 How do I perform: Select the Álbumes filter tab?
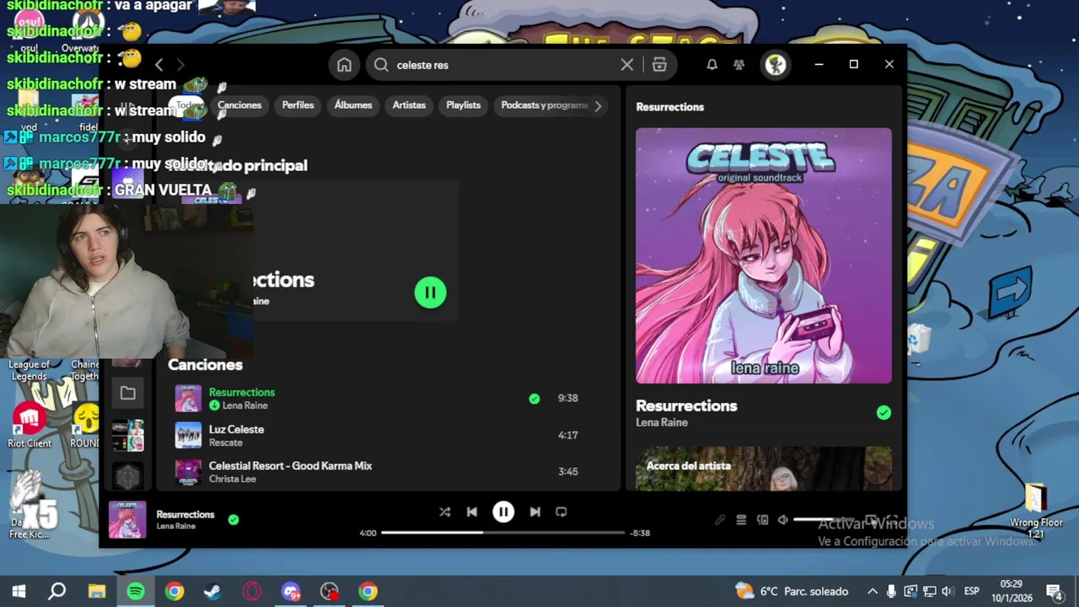pos(353,105)
